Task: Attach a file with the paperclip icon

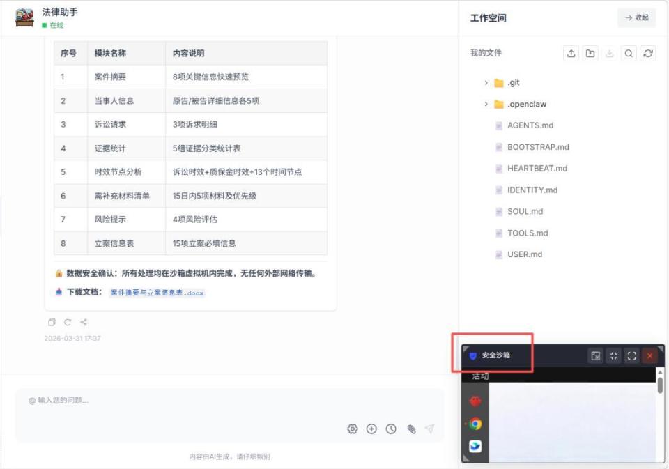Action: (x=410, y=429)
